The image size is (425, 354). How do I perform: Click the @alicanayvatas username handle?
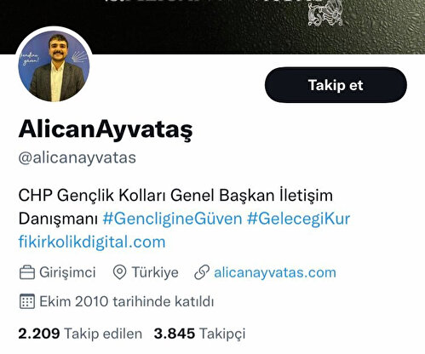pos(77,157)
